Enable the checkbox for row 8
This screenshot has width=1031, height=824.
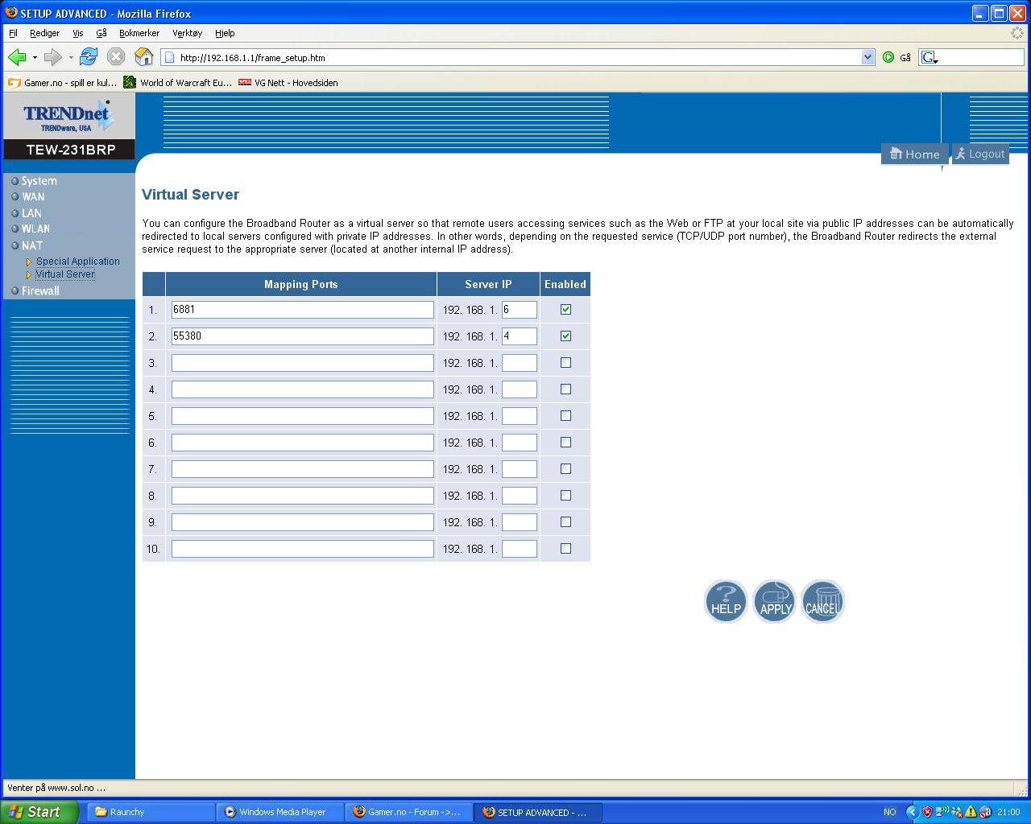point(565,495)
